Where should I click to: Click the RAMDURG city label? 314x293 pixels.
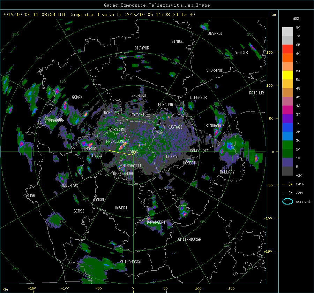(x=111, y=113)
